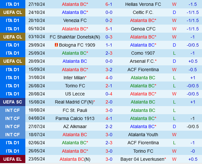Select AZ Alkmaar team name

(x=75, y=126)
